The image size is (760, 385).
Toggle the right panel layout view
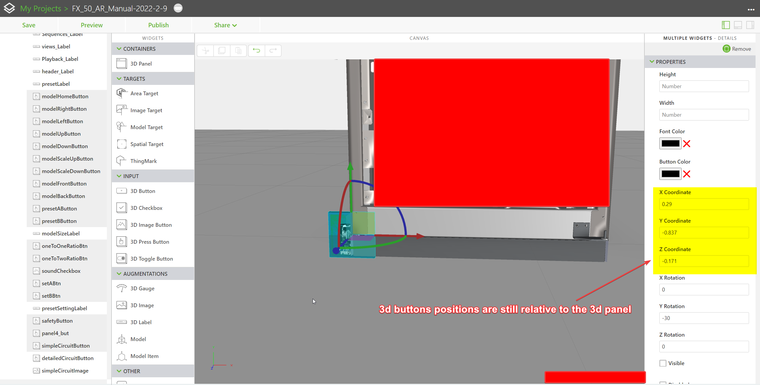(x=750, y=25)
